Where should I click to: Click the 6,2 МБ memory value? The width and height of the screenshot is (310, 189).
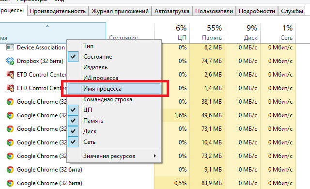point(213,47)
